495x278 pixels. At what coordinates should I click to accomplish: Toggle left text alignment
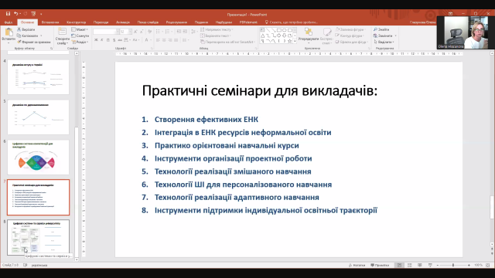click(x=158, y=40)
